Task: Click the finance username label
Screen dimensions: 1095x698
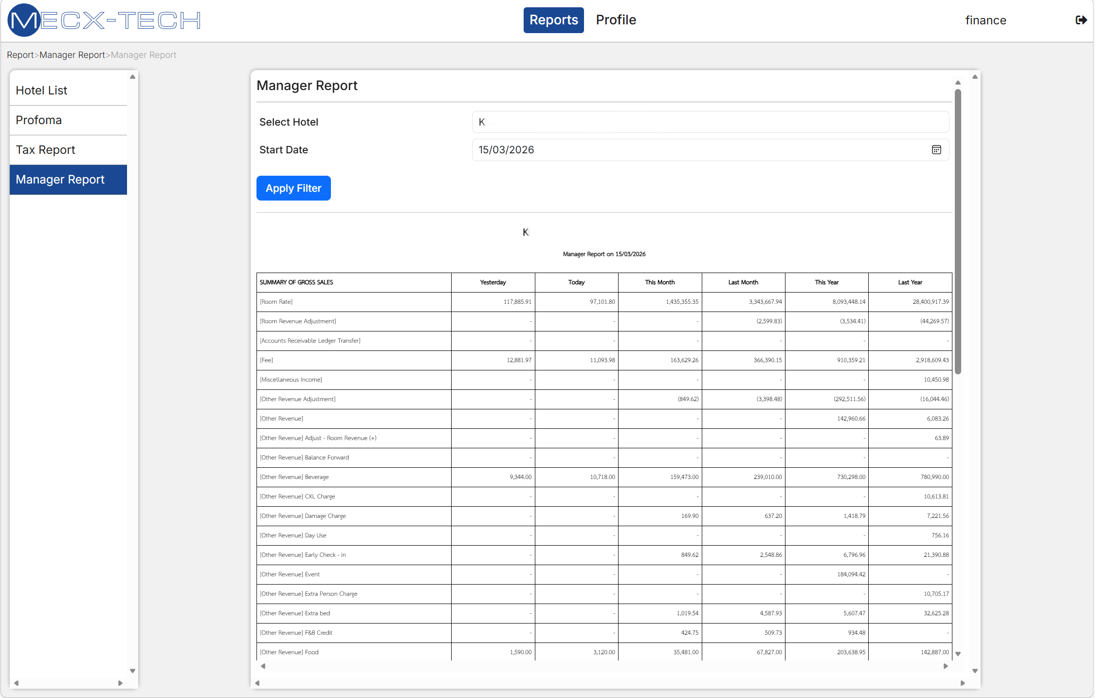Action: (x=985, y=20)
